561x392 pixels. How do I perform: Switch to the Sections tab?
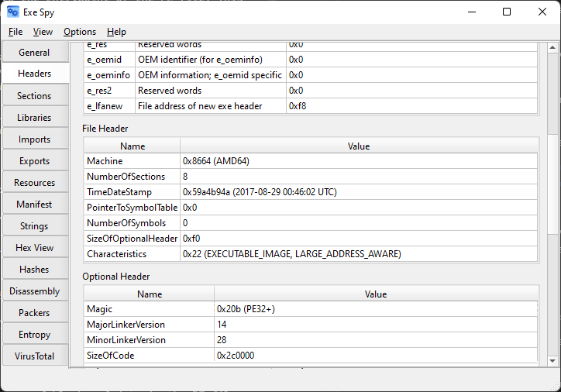tap(34, 96)
